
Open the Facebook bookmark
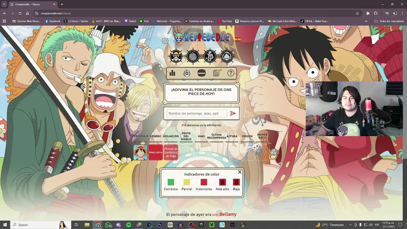click(x=52, y=21)
